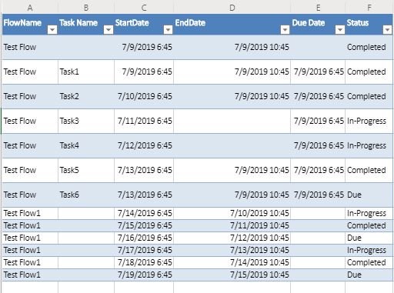Viewport: 394px width, 293px height.
Task: Select StartDate cell 7/15/2019 6:45
Action: [x=144, y=225]
